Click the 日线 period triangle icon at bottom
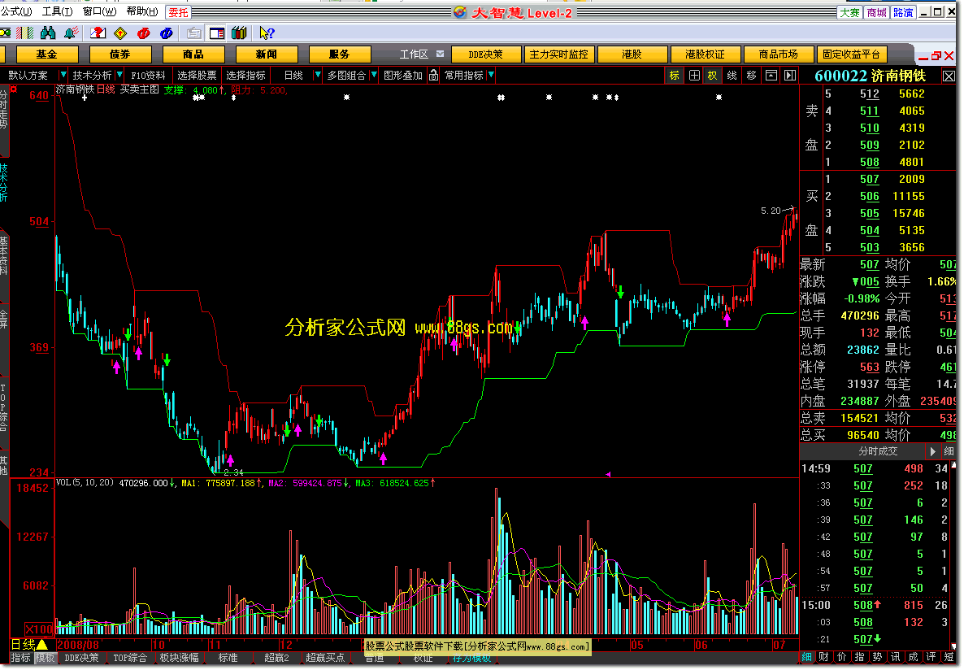The width and height of the screenshot is (964, 670). point(41,644)
